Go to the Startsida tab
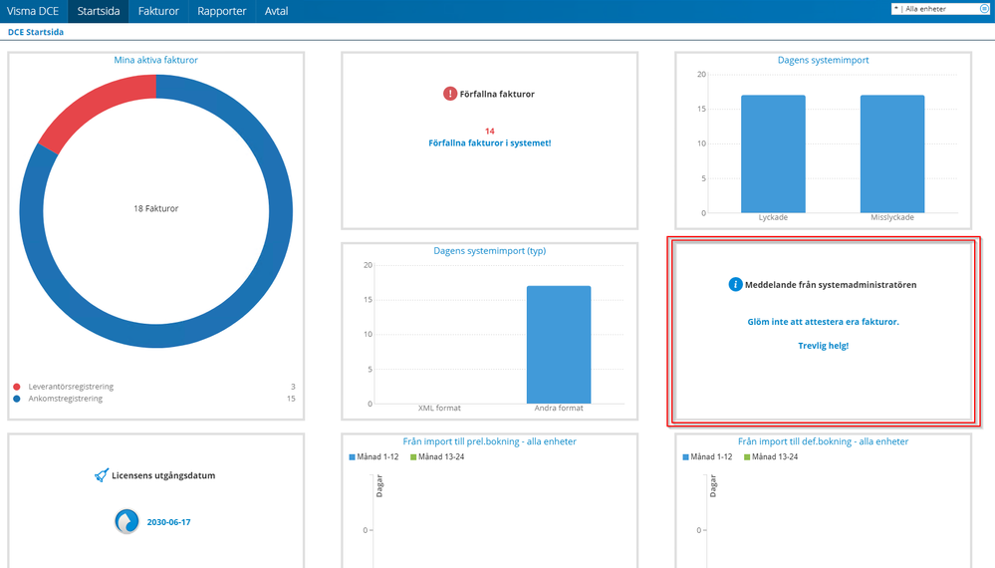995x568 pixels. (99, 11)
